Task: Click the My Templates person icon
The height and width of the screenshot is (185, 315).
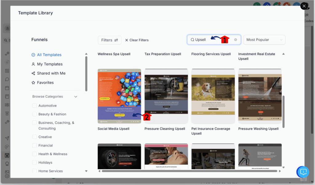Action: 33,64
